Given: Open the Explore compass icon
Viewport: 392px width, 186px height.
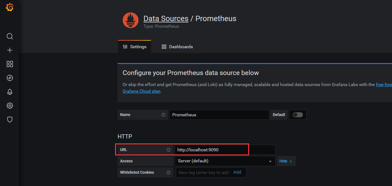Looking at the screenshot, I should point(10,78).
